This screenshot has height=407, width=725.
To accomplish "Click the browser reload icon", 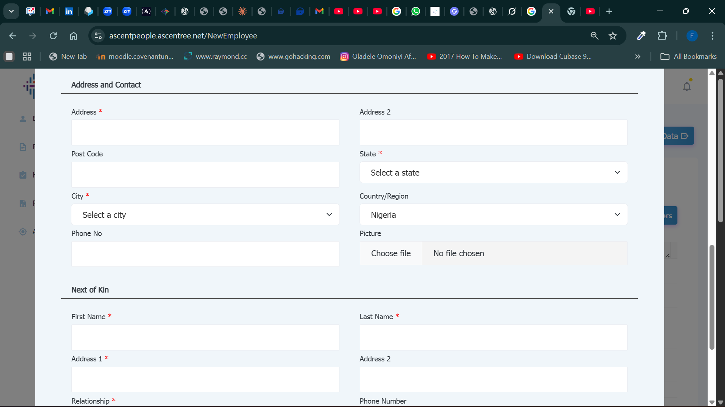I will coord(53,36).
